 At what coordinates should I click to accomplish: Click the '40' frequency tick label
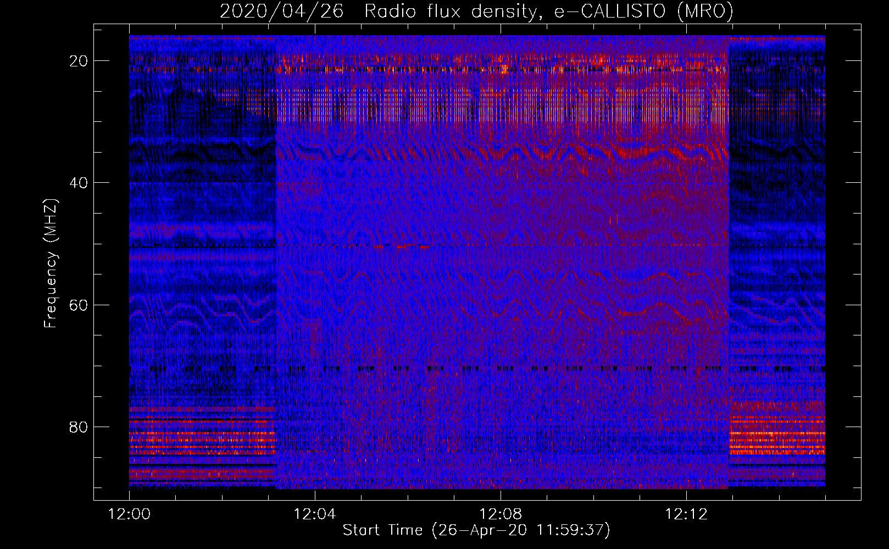(79, 183)
